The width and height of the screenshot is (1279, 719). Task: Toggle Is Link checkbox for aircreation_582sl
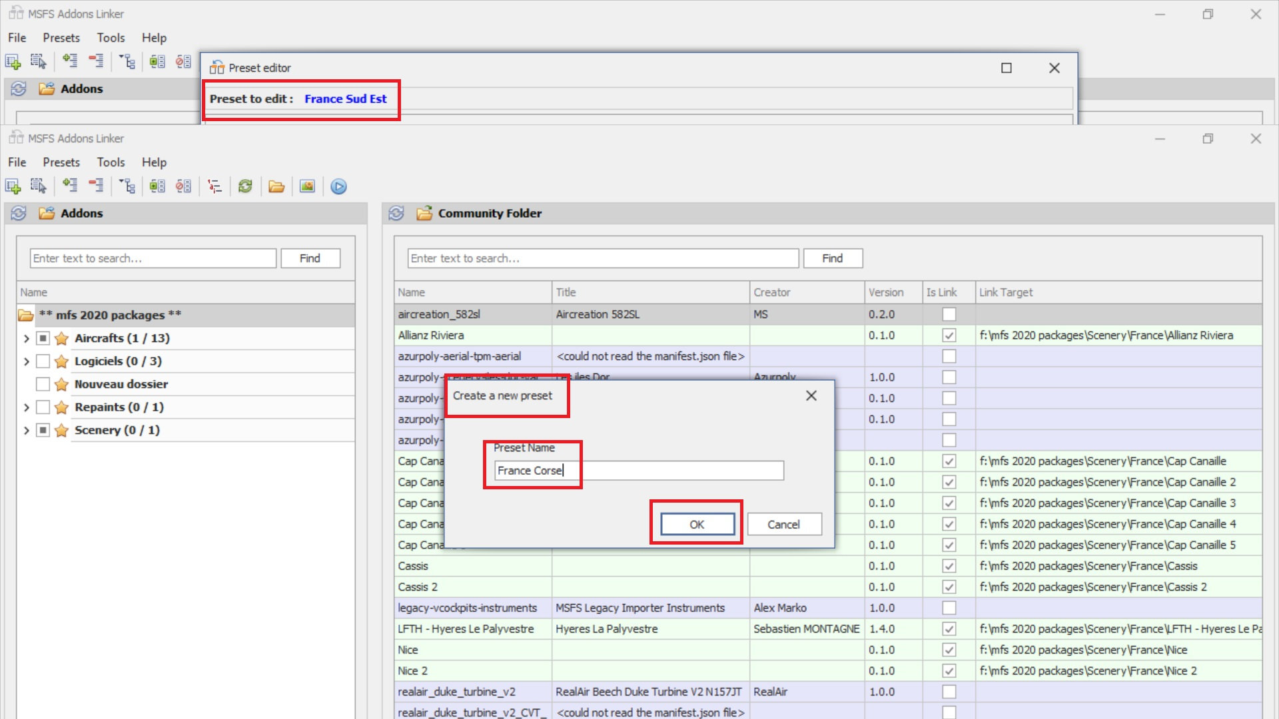[x=949, y=314]
